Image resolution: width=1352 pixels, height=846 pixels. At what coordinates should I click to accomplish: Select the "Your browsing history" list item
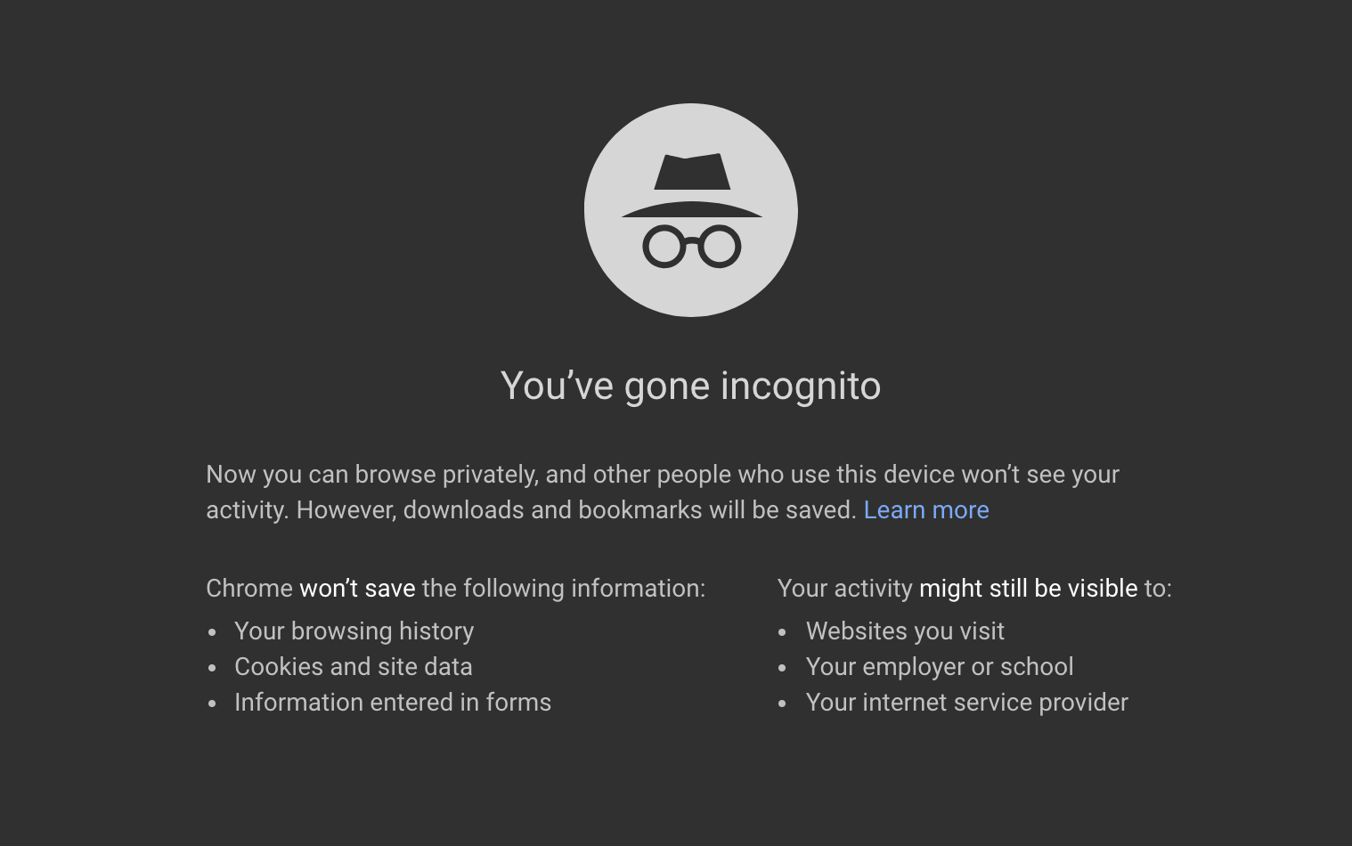[x=354, y=631]
